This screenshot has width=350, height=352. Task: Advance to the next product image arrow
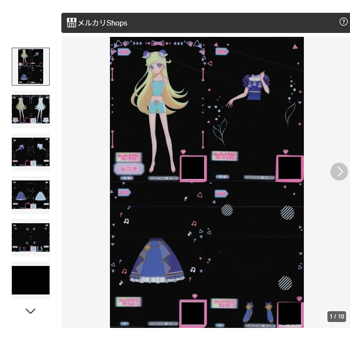(x=339, y=172)
